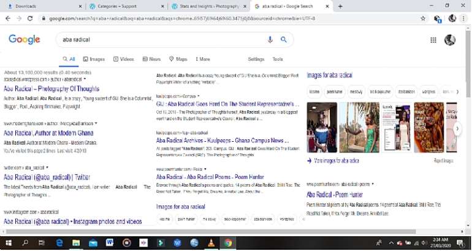Select the Images search tab
The image size is (472, 251).
[x=94, y=59]
